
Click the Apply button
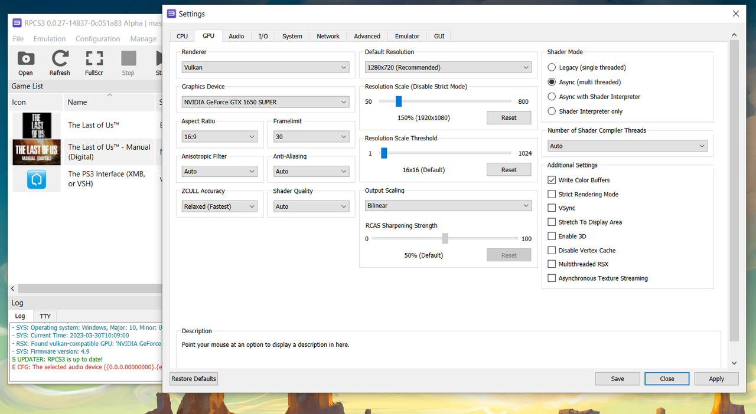(716, 379)
